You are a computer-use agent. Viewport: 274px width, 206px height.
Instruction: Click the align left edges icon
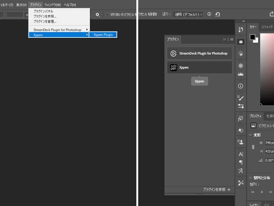tap(253, 192)
